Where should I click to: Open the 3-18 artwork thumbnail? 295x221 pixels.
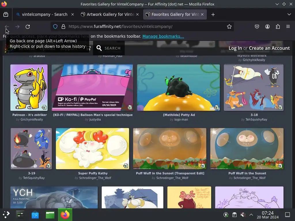click(254, 87)
